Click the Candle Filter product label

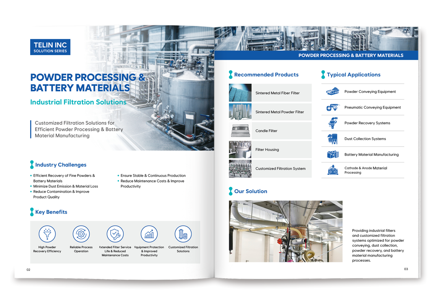266,131
